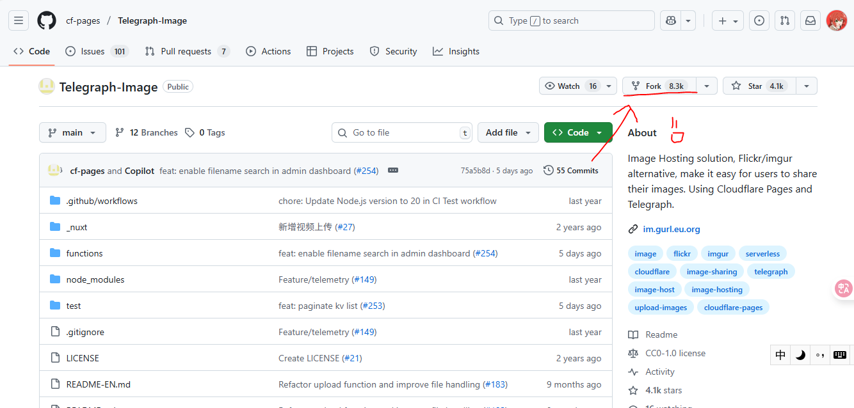Screen dimensions: 854x408
Task: Fork the repository with Fork button
Action: [x=659, y=86]
